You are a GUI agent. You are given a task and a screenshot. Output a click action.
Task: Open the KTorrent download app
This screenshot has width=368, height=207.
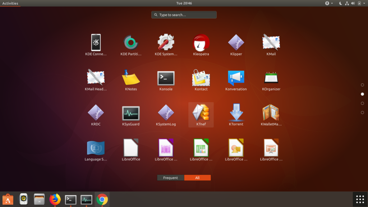click(236, 115)
